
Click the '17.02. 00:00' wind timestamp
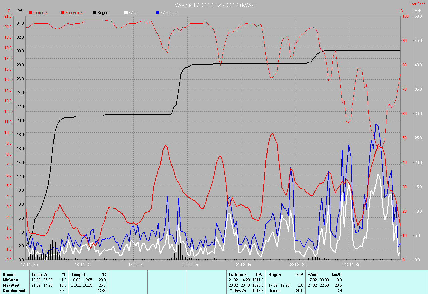click(318, 280)
